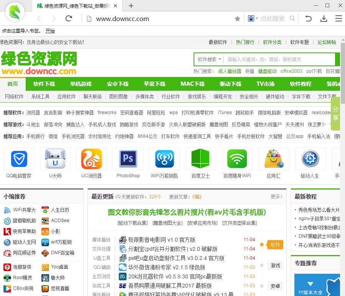Open the UC浏览器 app icon
Image resolution: width=345 pixels, height=296 pixels.
pyautogui.click(x=91, y=159)
